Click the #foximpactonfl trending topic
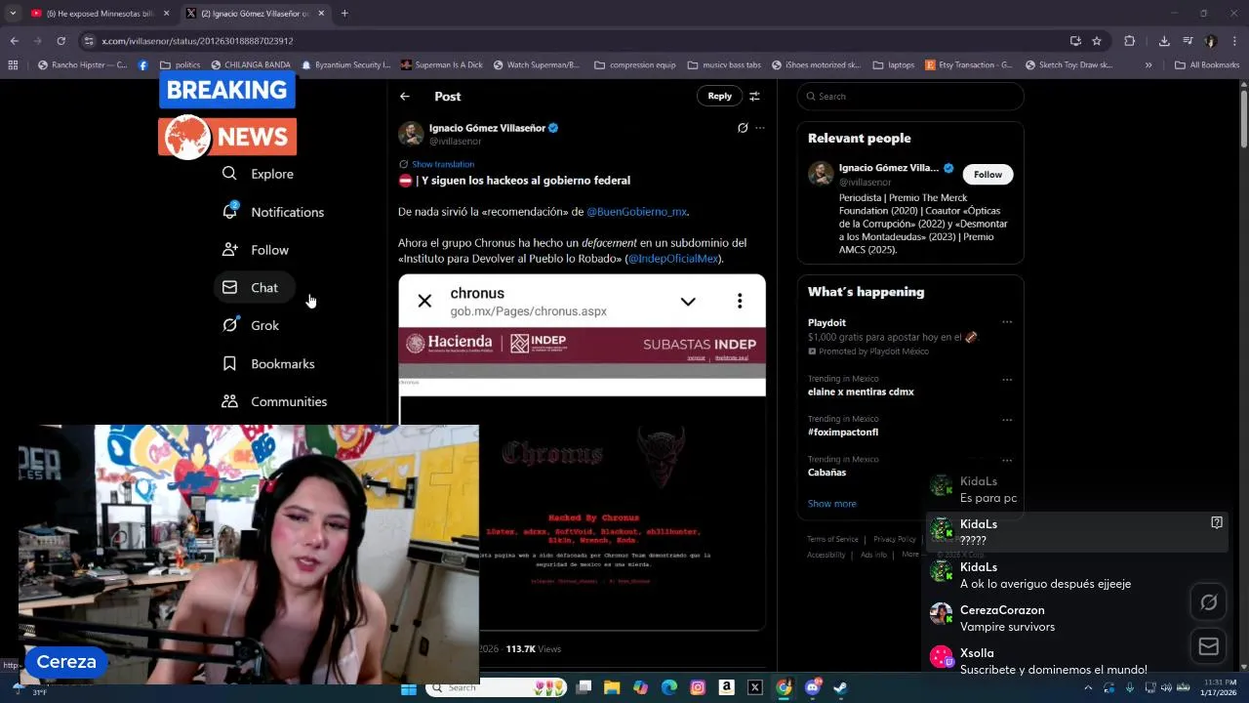Screen dimensions: 1249x703 [843, 432]
